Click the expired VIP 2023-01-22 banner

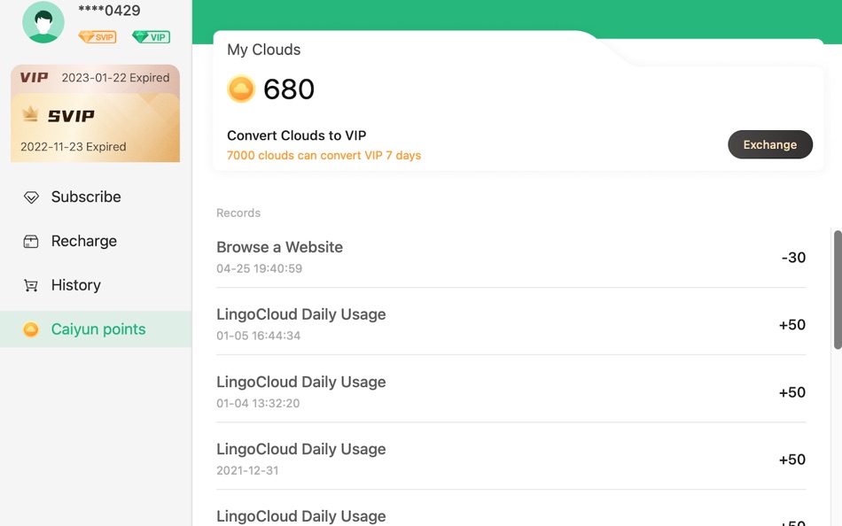pyautogui.click(x=95, y=77)
